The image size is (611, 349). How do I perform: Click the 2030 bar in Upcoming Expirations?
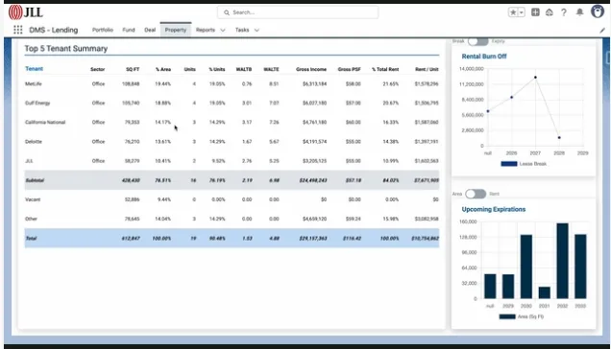tap(526, 267)
